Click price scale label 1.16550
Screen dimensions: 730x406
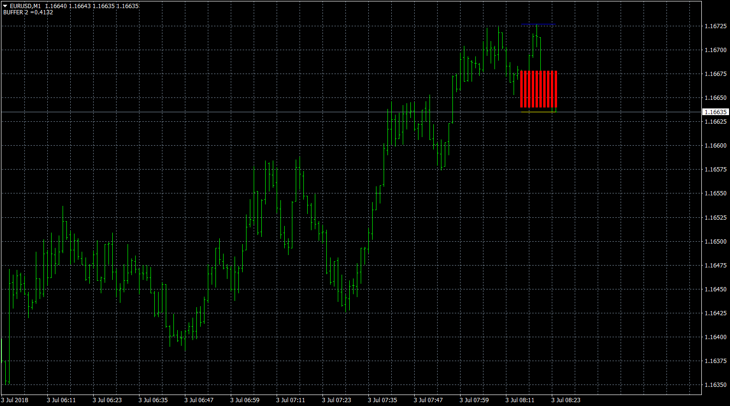pos(716,193)
